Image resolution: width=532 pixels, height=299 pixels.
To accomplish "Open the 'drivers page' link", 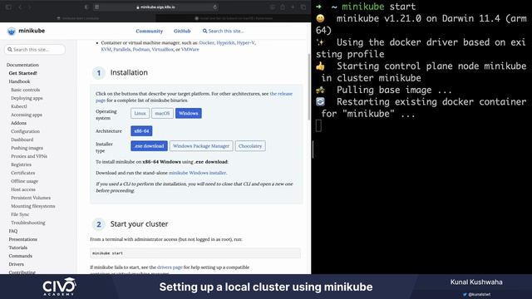I will tap(170, 267).
